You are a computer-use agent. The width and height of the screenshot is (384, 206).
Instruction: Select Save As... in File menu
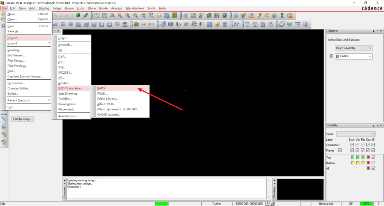(28, 31)
